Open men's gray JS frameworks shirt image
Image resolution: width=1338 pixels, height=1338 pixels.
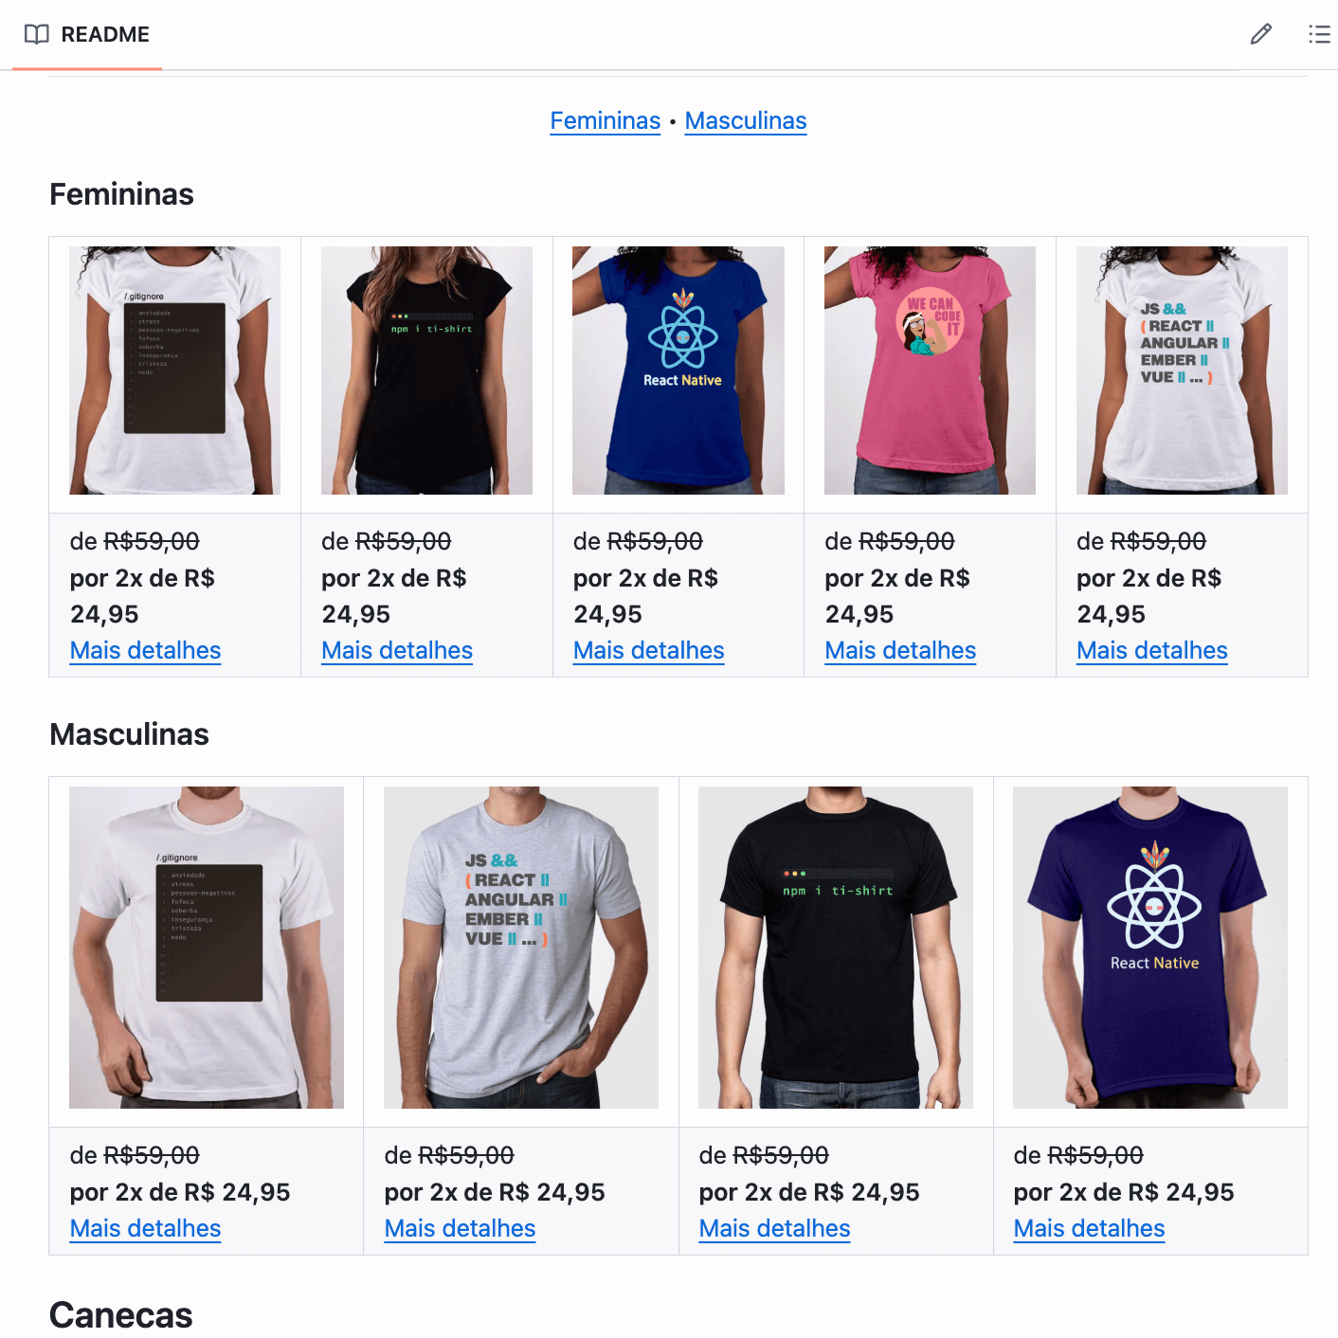[521, 948]
